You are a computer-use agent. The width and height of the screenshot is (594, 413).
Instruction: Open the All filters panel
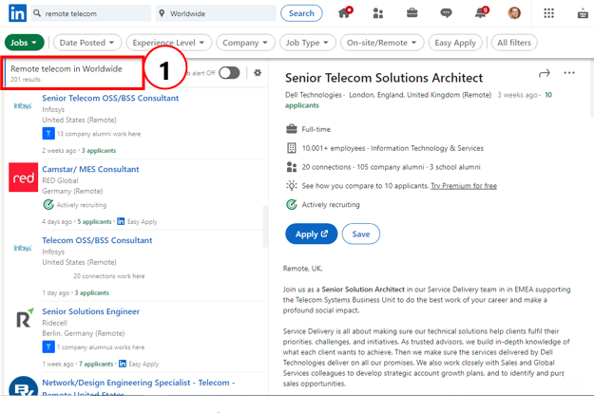tap(514, 43)
